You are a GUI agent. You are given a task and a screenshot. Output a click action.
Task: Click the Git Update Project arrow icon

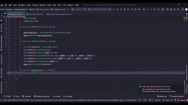coord(147,9)
